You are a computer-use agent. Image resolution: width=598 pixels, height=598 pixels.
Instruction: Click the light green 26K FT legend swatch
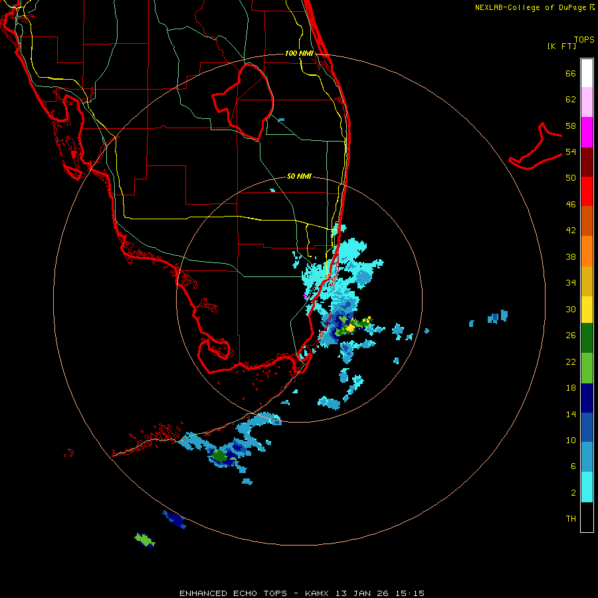(587, 368)
